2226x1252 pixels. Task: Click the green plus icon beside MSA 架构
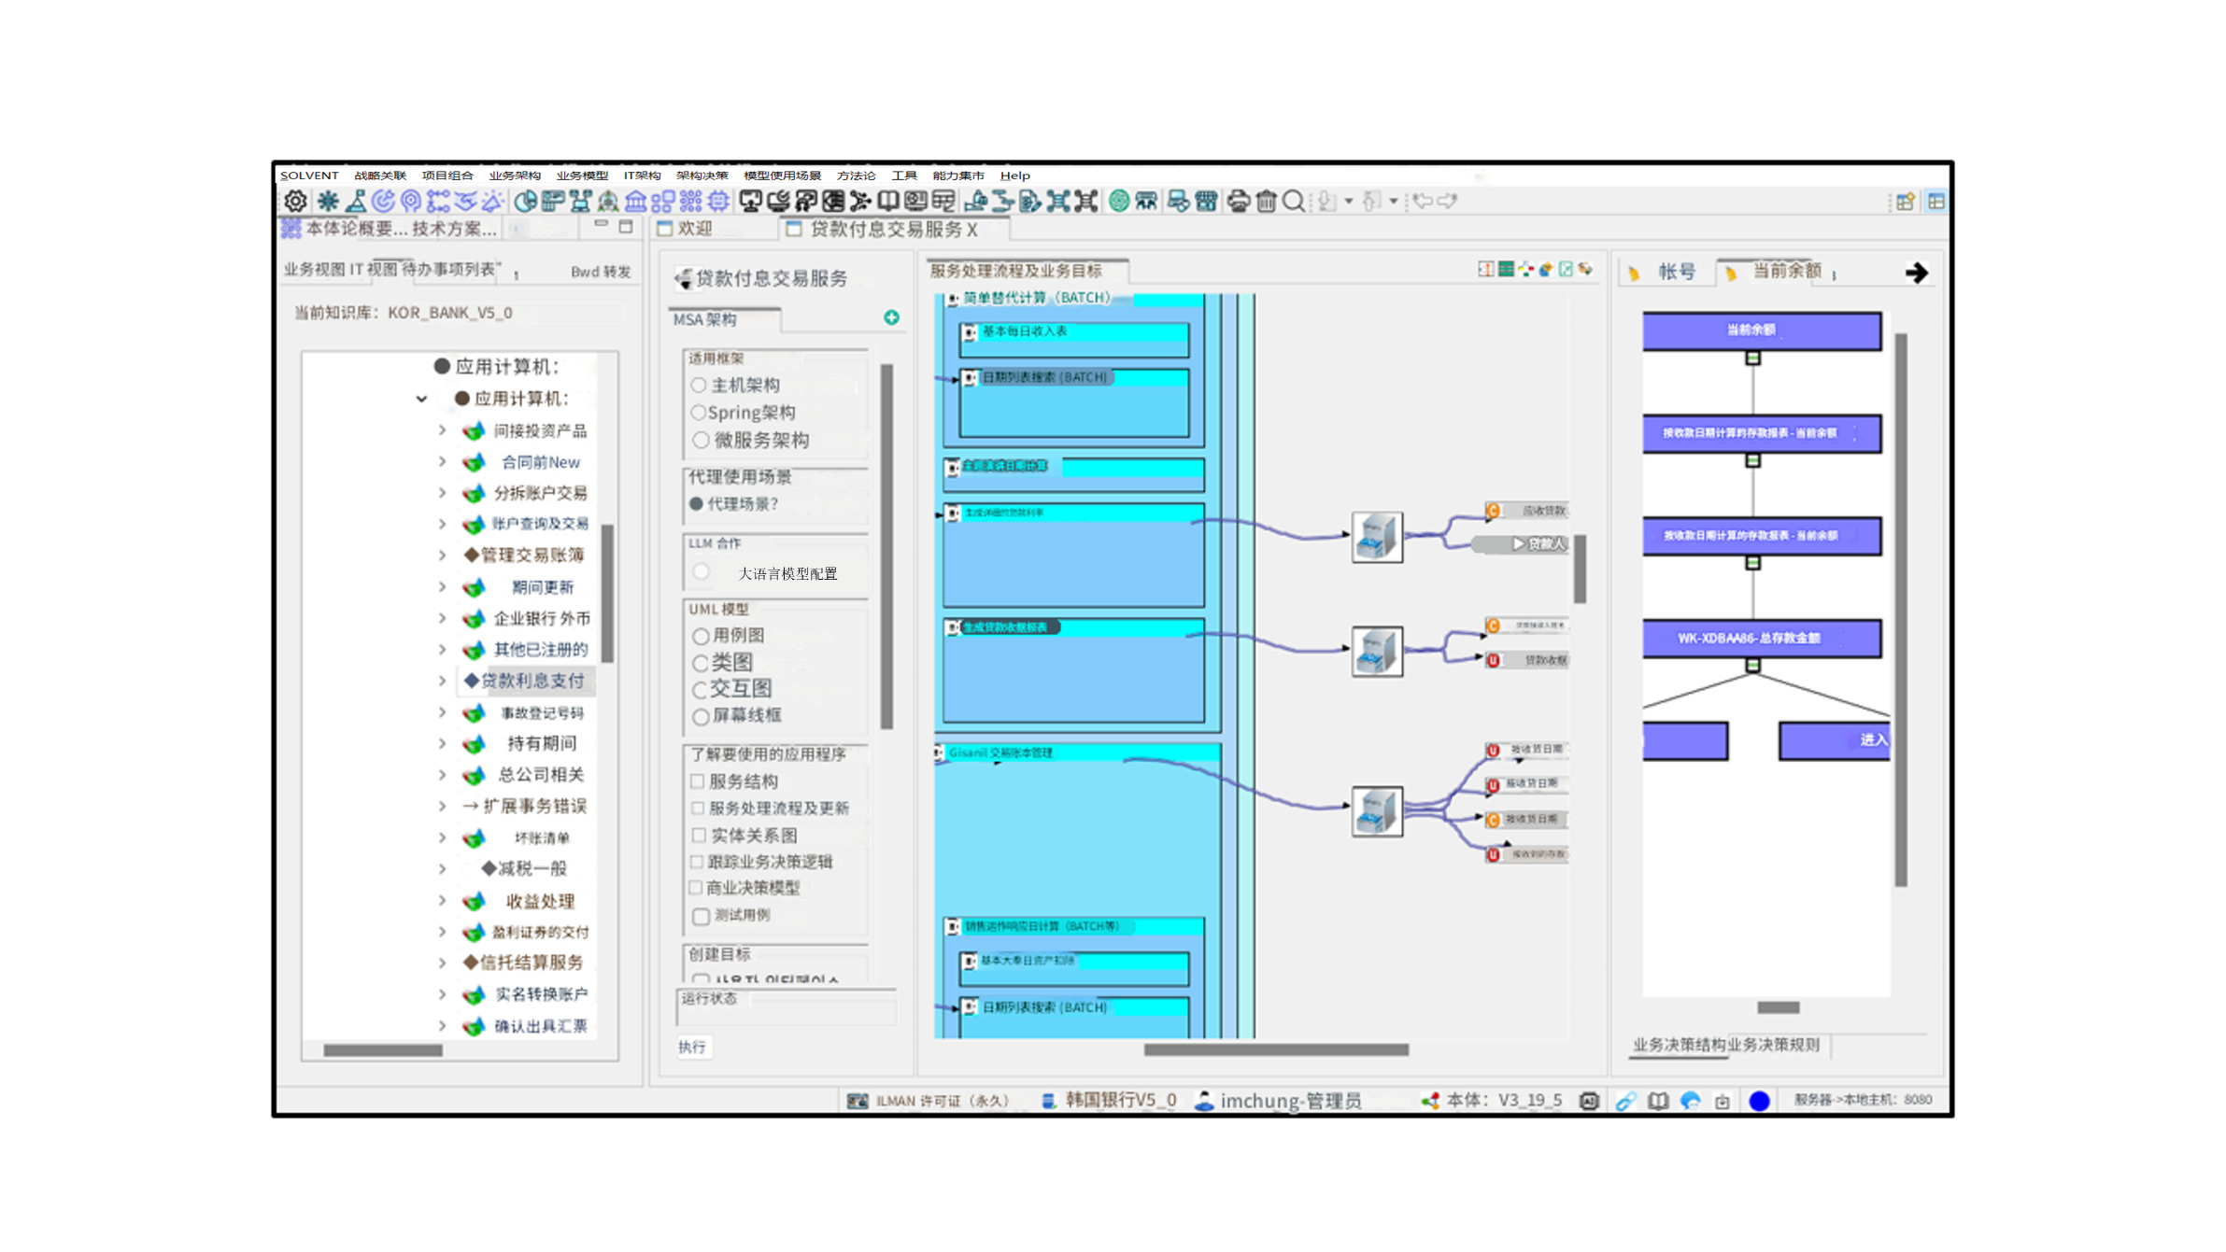(x=891, y=318)
